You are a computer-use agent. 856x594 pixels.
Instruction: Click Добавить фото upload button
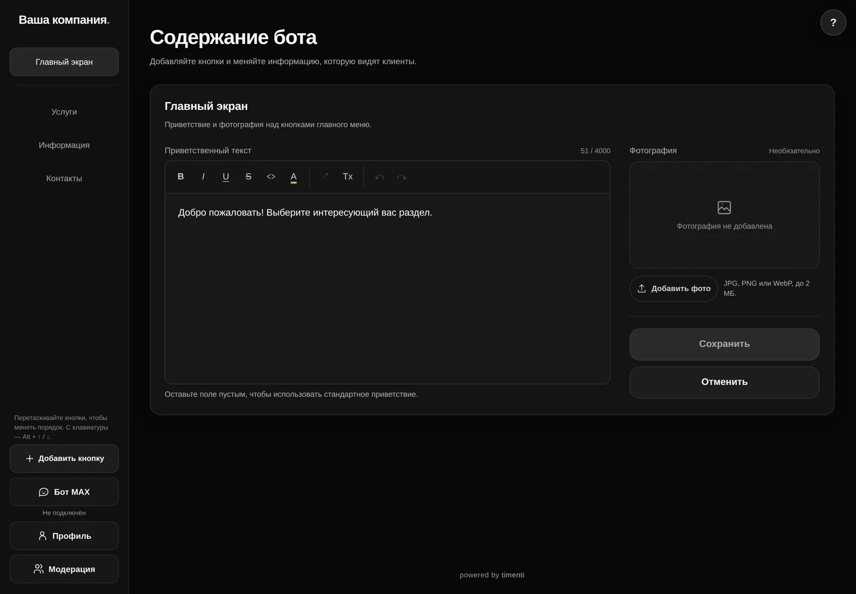tap(674, 289)
